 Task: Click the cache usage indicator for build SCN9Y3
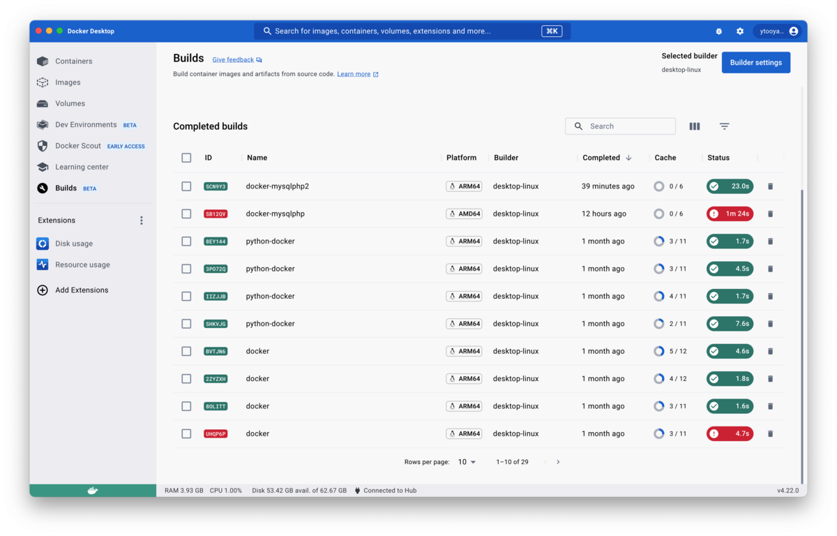[659, 186]
